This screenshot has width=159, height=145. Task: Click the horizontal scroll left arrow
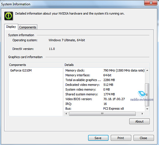click(x=66, y=114)
